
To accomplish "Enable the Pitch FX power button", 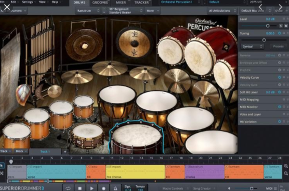I will click(x=279, y=70).
